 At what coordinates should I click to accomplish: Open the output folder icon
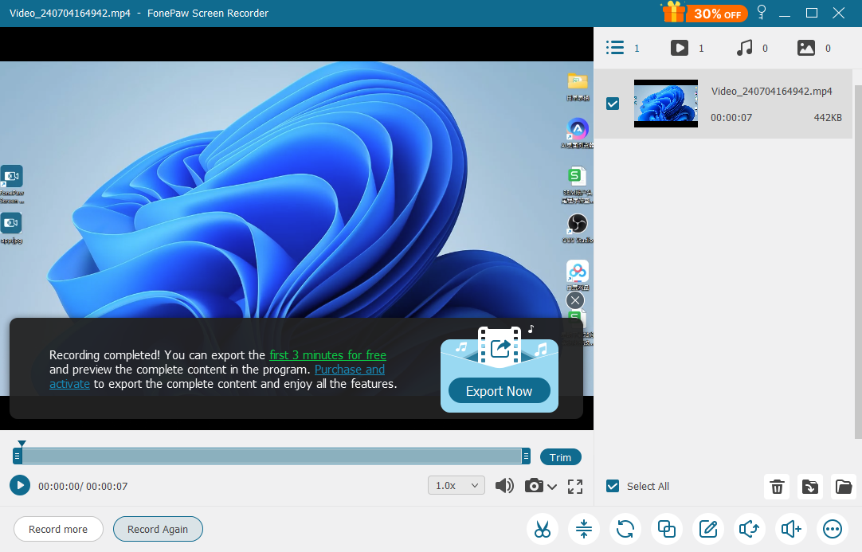844,487
